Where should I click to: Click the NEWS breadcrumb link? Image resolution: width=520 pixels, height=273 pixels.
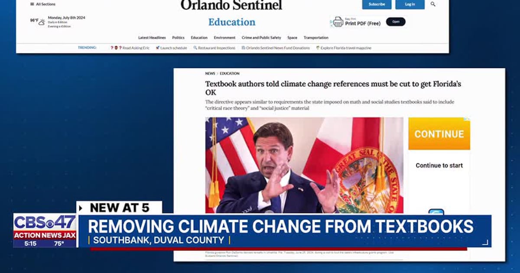coord(210,73)
